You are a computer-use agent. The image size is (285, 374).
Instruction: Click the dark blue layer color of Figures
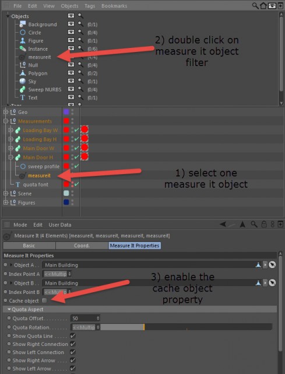point(66,202)
